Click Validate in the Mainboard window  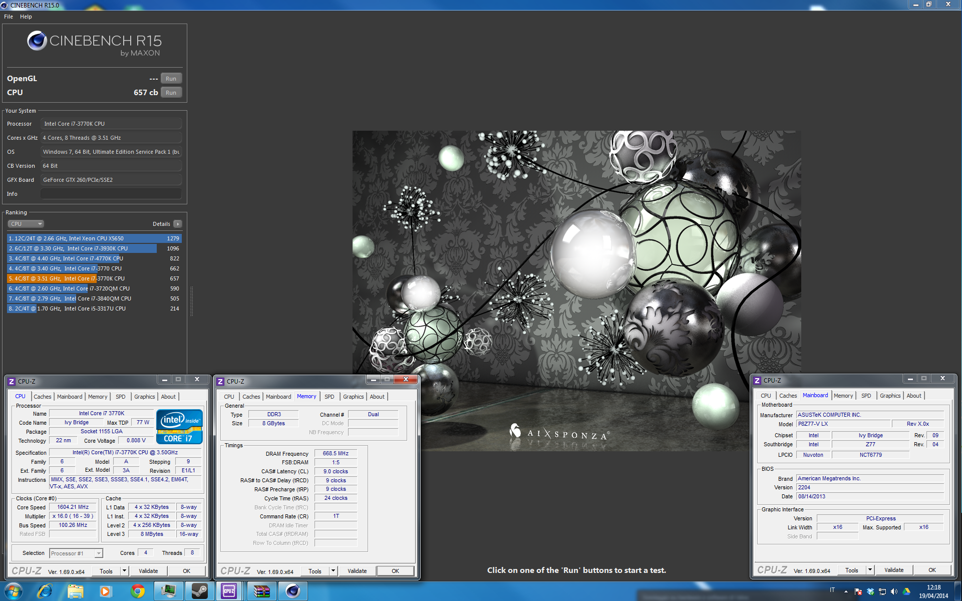point(894,570)
